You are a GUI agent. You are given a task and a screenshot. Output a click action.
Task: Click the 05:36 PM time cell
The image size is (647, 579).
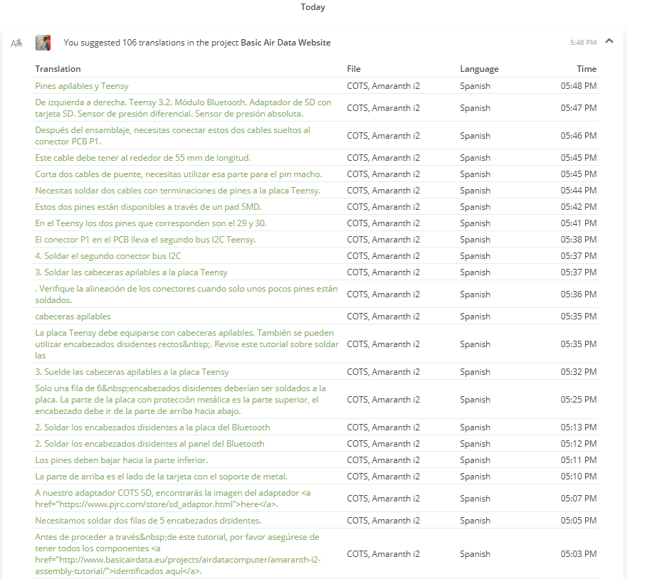579,294
